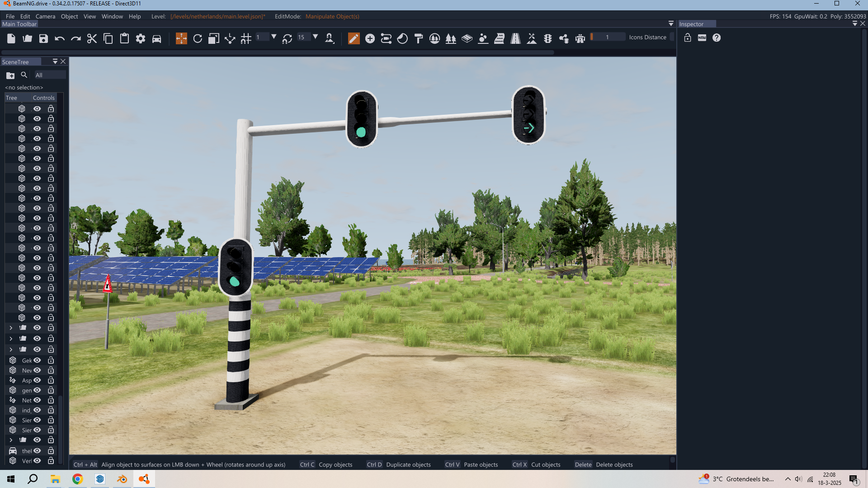
Task: Open the traffic signals editor
Action: (547, 39)
